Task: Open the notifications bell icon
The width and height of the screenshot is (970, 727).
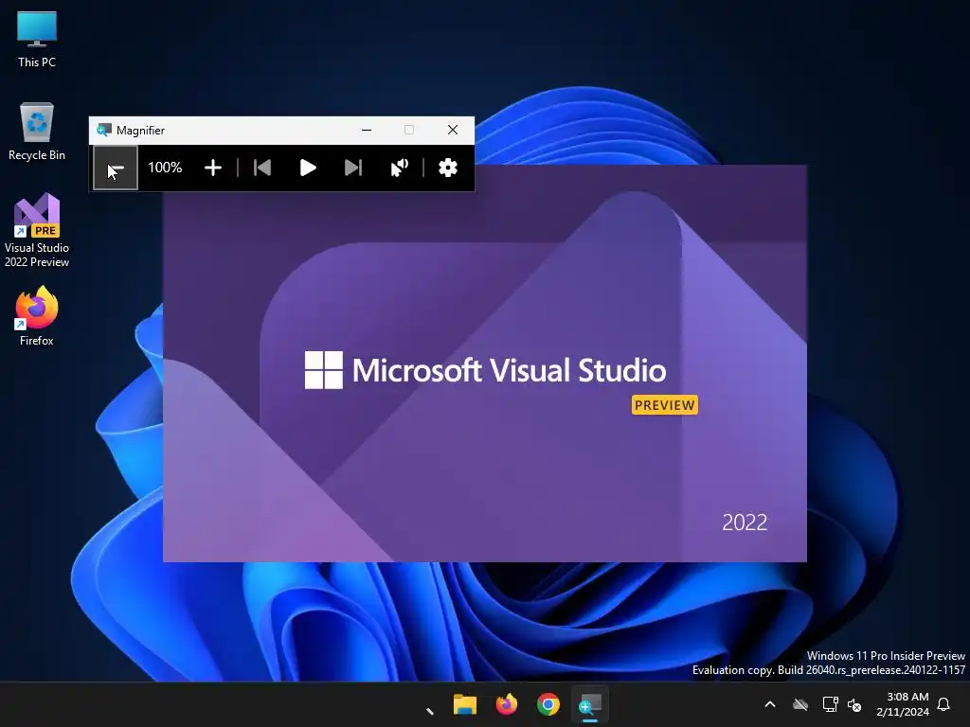Action: point(944,704)
